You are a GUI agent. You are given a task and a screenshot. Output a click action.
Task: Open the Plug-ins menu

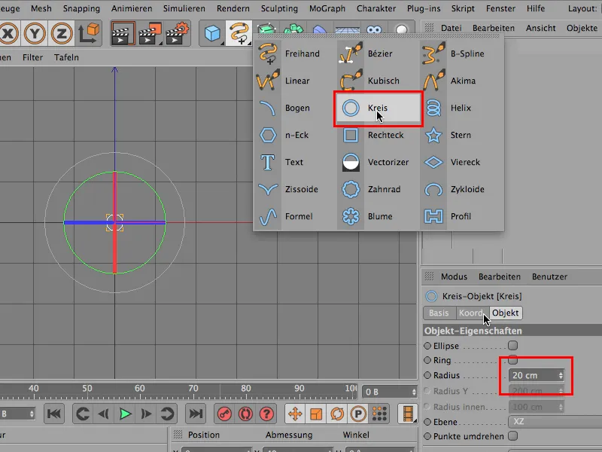(424, 8)
